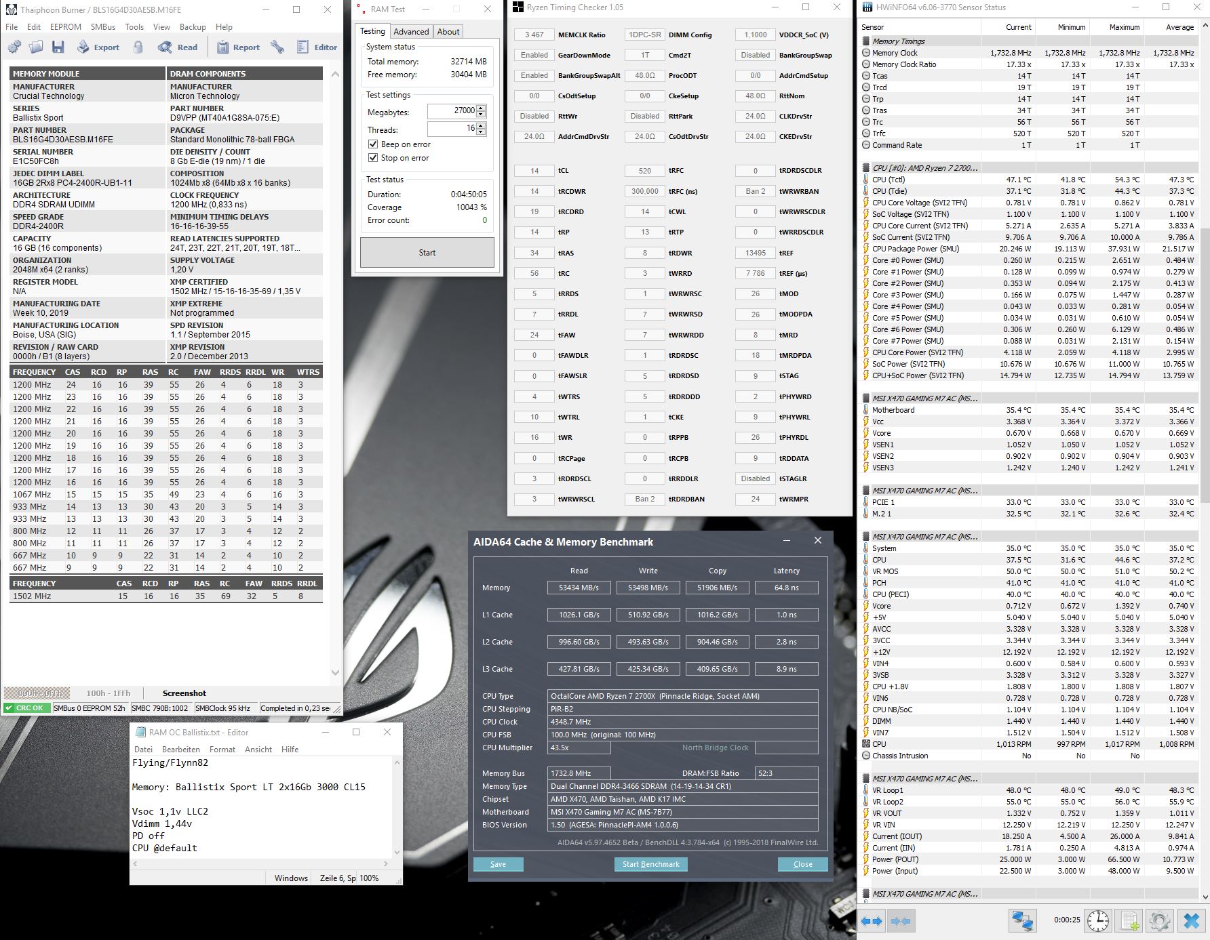The height and width of the screenshot is (940, 1210).
Task: Open the SMBus menu in Thaiphoon Burner
Action: 103,27
